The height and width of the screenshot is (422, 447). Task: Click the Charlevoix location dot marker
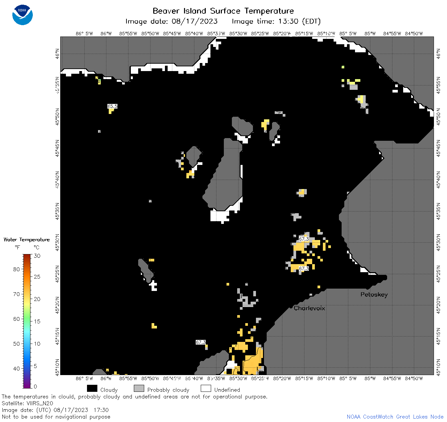click(x=291, y=307)
